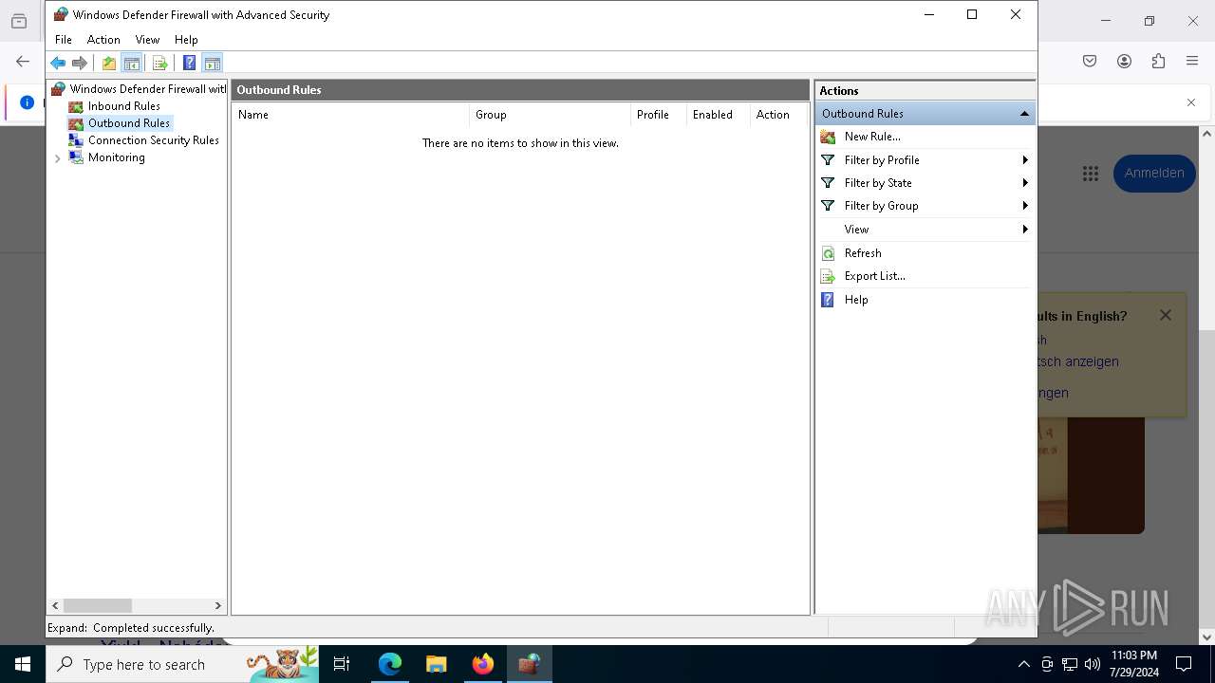Open the Action menu

103,40
